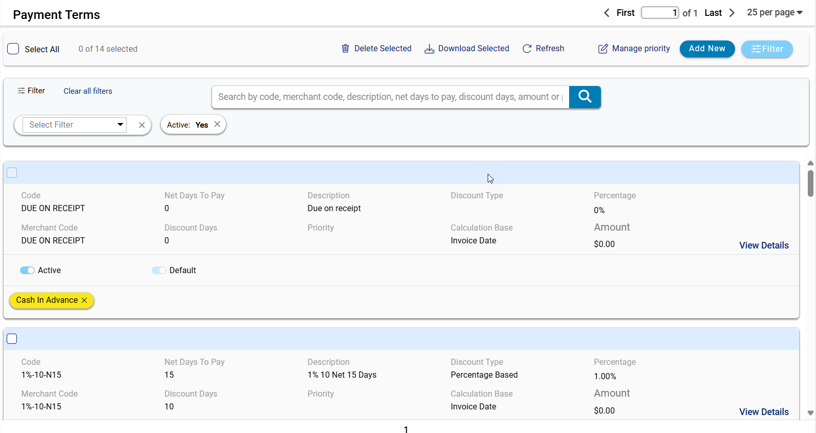Go to the next page arrow
816x433 pixels.
pos(732,13)
